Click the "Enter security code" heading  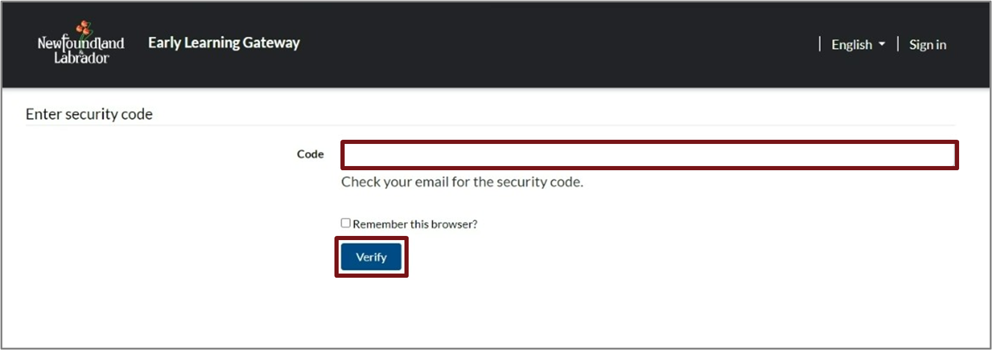point(89,114)
